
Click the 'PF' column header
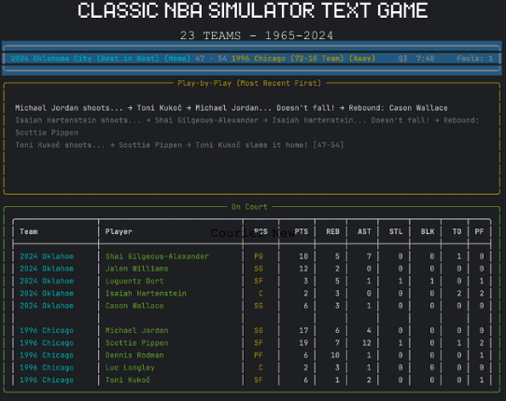pos(479,232)
